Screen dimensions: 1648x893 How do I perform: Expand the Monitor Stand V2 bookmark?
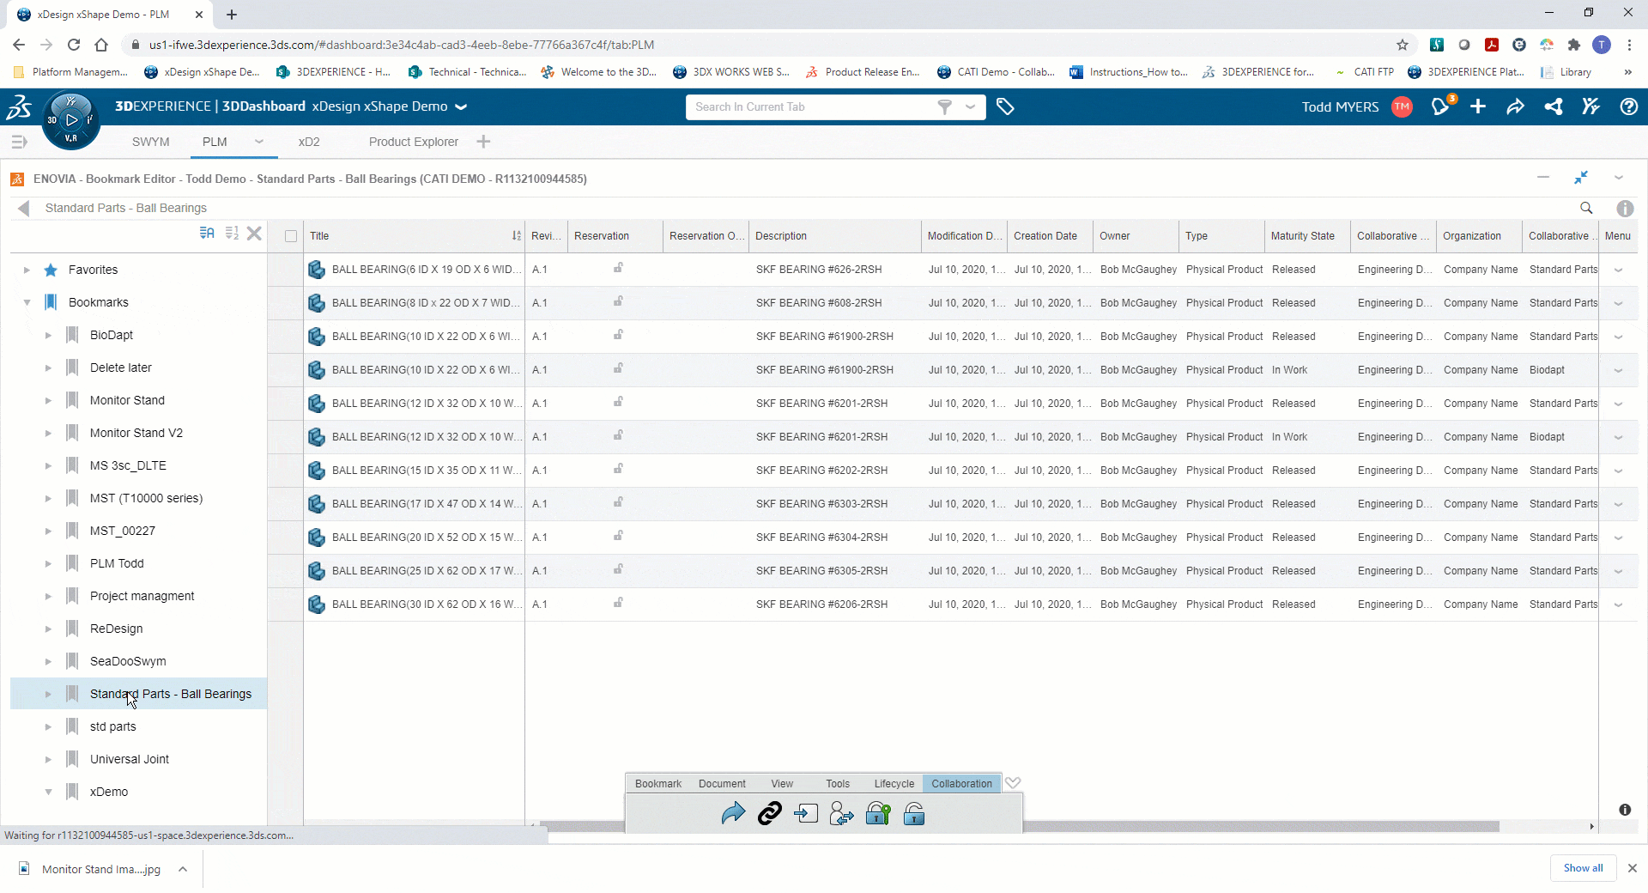point(48,433)
